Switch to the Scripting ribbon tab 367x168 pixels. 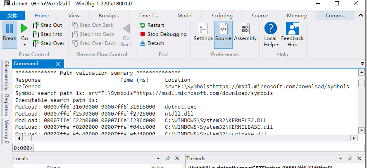coord(222,16)
